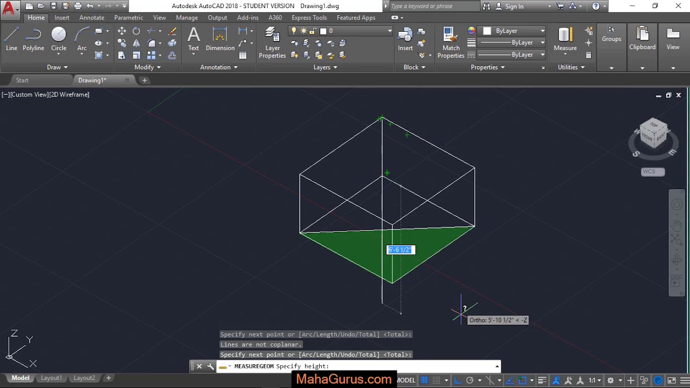Viewport: 690px width, 388px height.
Task: Expand the Layers panel dropdown
Action: [x=325, y=67]
